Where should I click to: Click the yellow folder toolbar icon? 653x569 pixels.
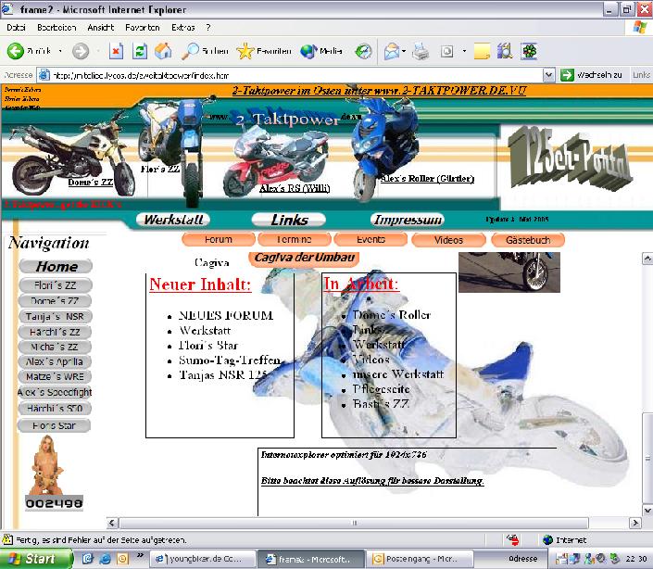482,51
